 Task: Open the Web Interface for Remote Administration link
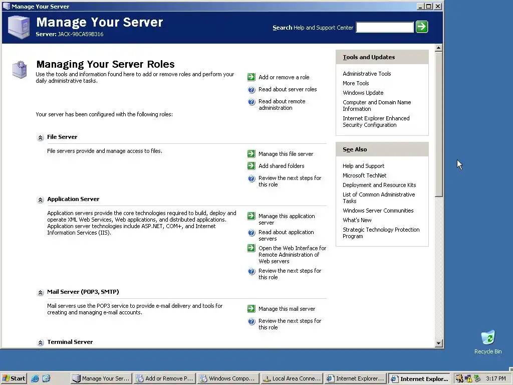tap(292, 255)
